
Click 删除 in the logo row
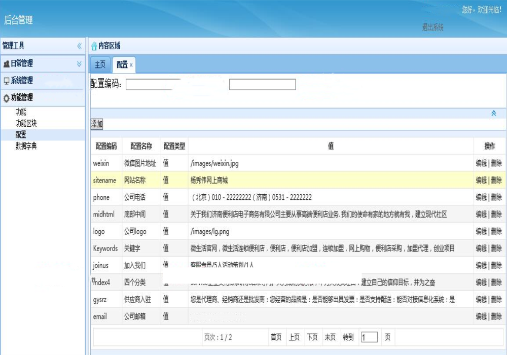click(x=496, y=231)
